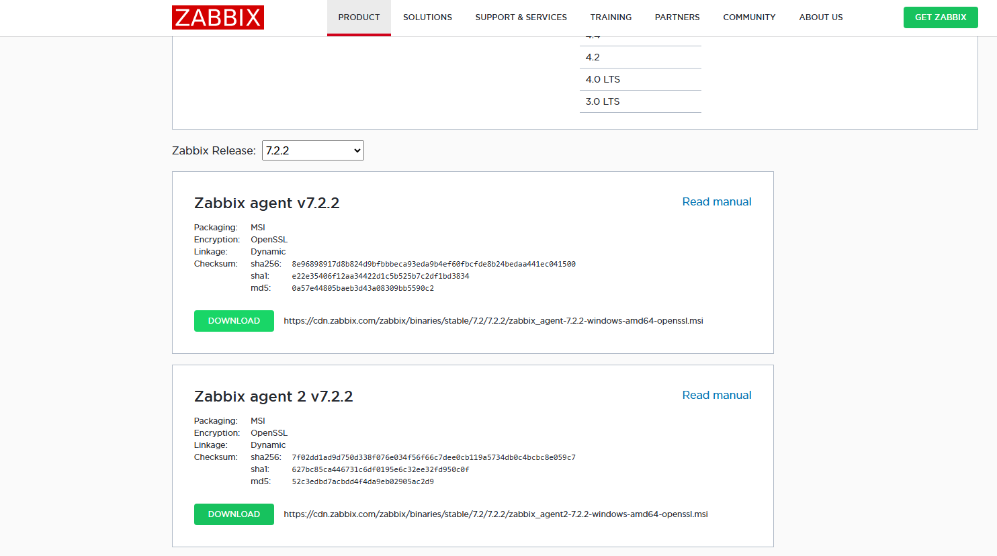Image resolution: width=997 pixels, height=556 pixels.
Task: Open Support & Services menu
Action: click(521, 17)
